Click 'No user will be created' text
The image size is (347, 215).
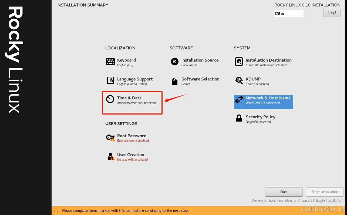[x=132, y=160]
